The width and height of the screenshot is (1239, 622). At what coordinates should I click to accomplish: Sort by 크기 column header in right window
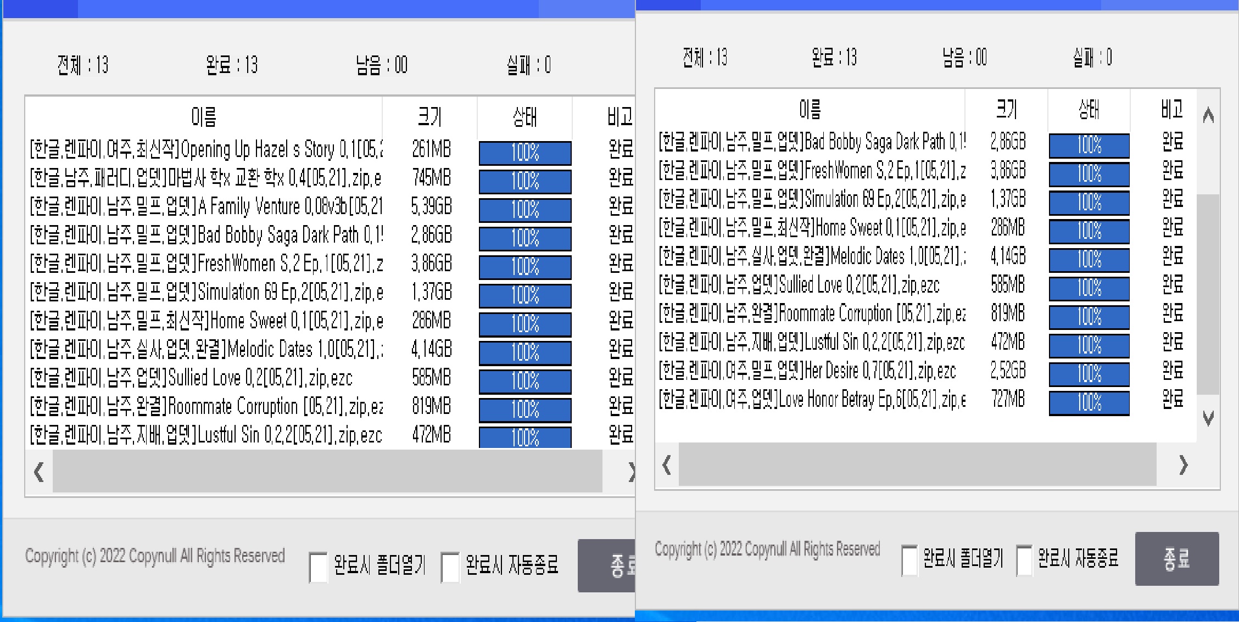pyautogui.click(x=1006, y=109)
